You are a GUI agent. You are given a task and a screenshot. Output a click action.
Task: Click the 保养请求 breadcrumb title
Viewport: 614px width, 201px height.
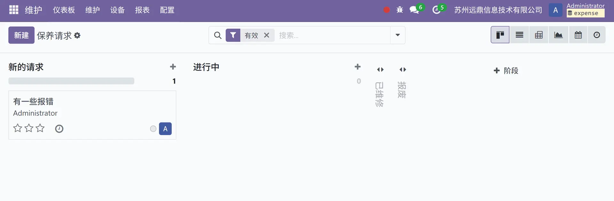pos(54,35)
